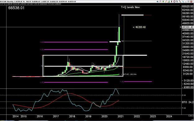Click the 2019 year label on time axis
The image size is (194, 121).
(88, 116)
